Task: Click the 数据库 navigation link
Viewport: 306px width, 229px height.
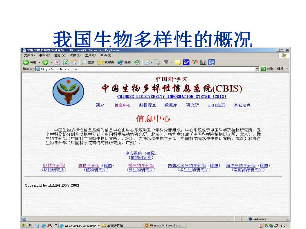Action: tap(171, 105)
